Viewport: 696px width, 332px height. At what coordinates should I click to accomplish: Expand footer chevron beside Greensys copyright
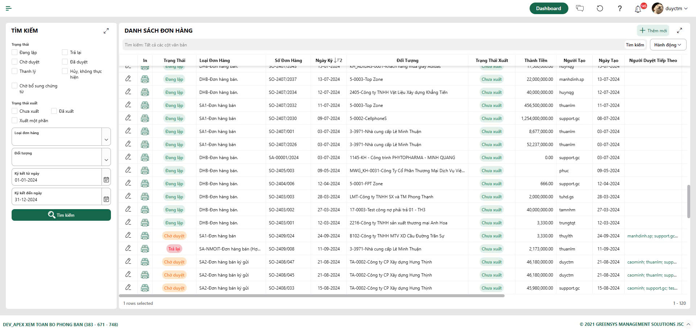tap(688, 324)
